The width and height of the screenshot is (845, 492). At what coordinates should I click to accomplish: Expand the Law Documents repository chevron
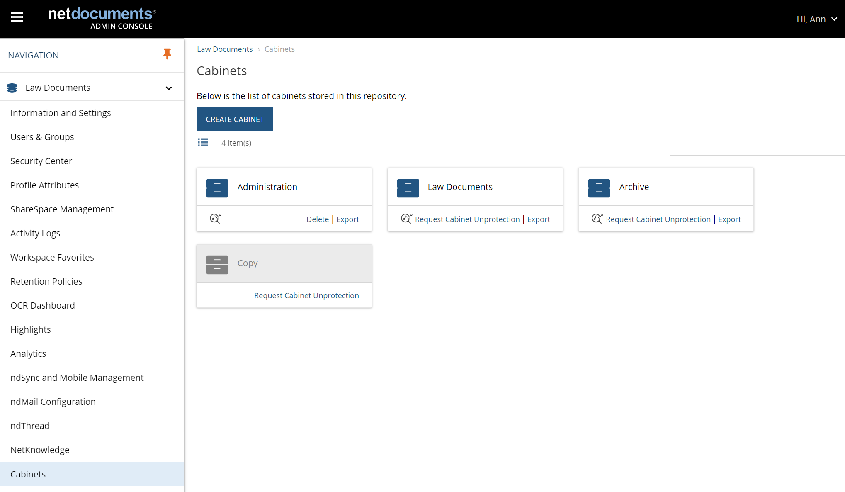[168, 88]
